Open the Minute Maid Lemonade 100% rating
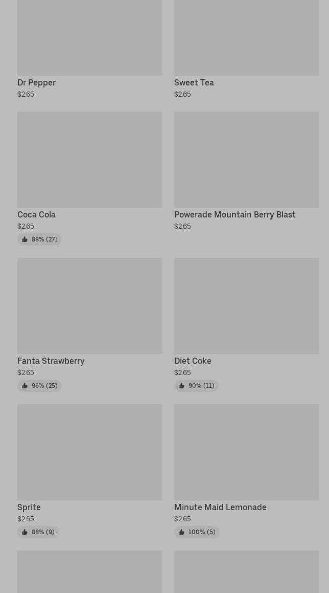 tap(196, 532)
